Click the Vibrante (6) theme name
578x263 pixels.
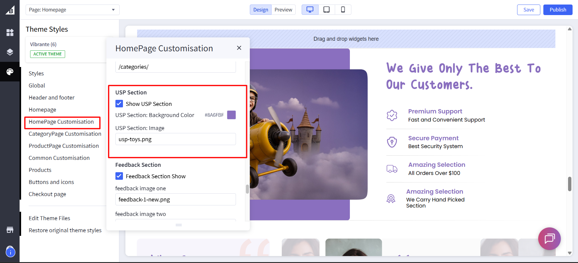click(x=43, y=44)
